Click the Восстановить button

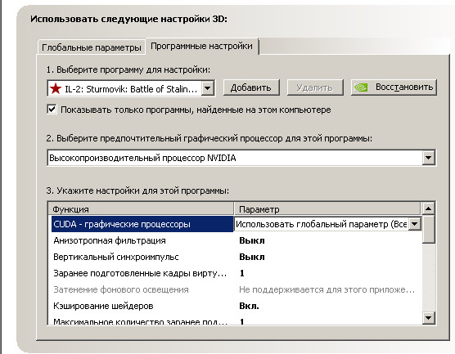pos(394,87)
